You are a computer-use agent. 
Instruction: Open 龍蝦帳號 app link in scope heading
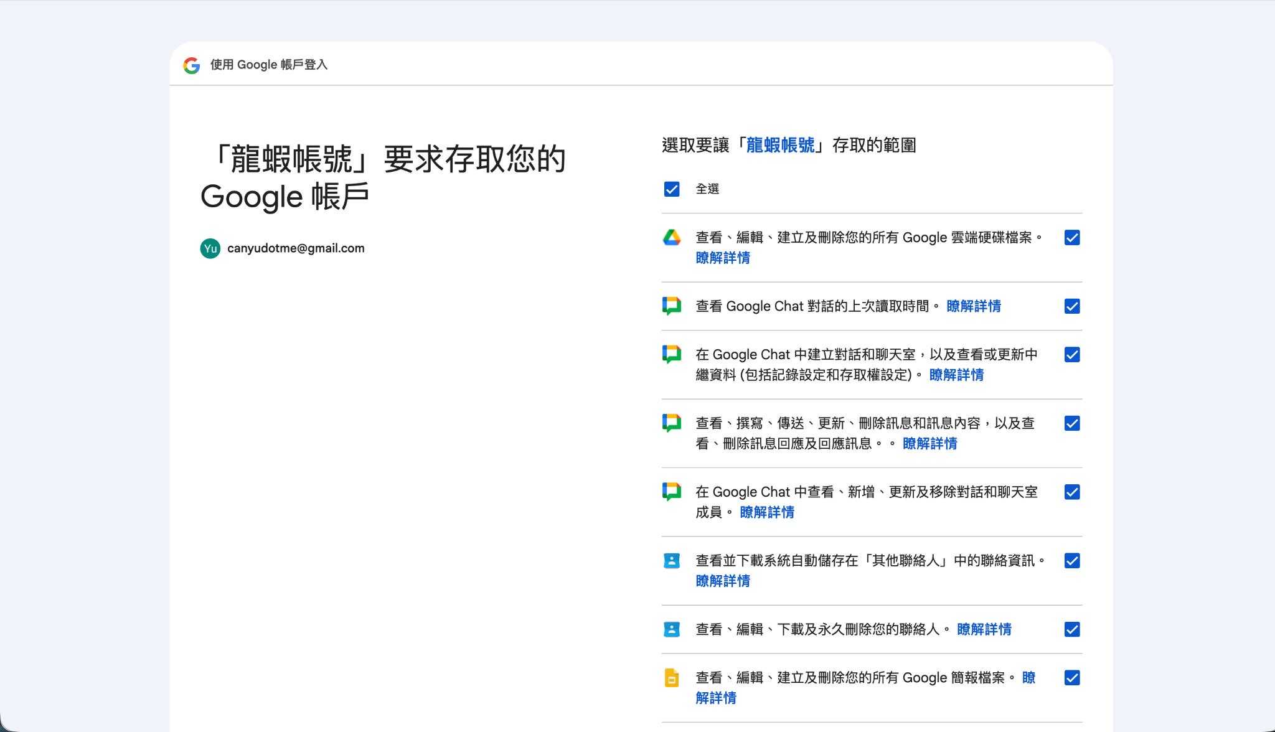tap(780, 146)
